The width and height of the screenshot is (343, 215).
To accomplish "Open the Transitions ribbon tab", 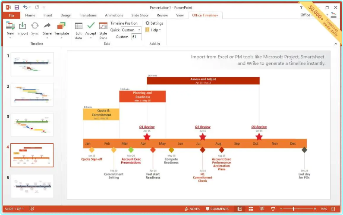I will coord(88,16).
